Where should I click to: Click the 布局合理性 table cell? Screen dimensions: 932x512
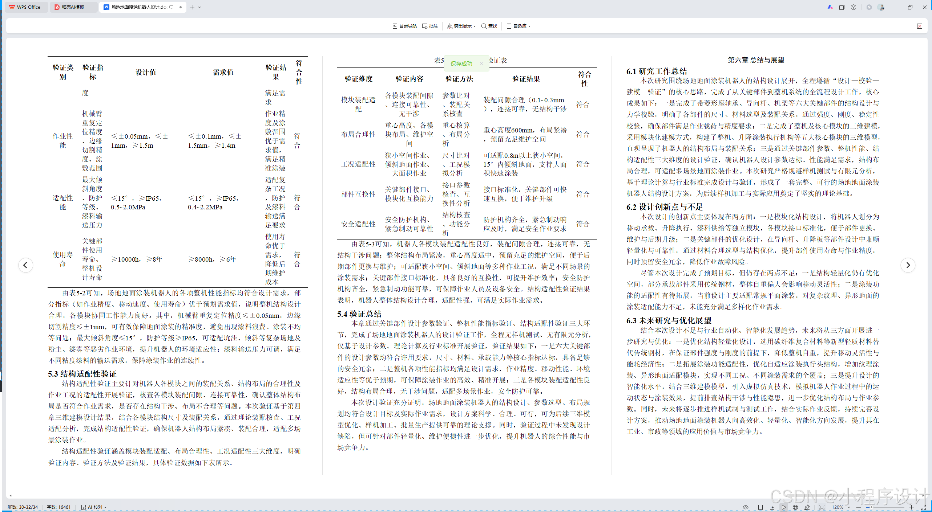click(358, 134)
